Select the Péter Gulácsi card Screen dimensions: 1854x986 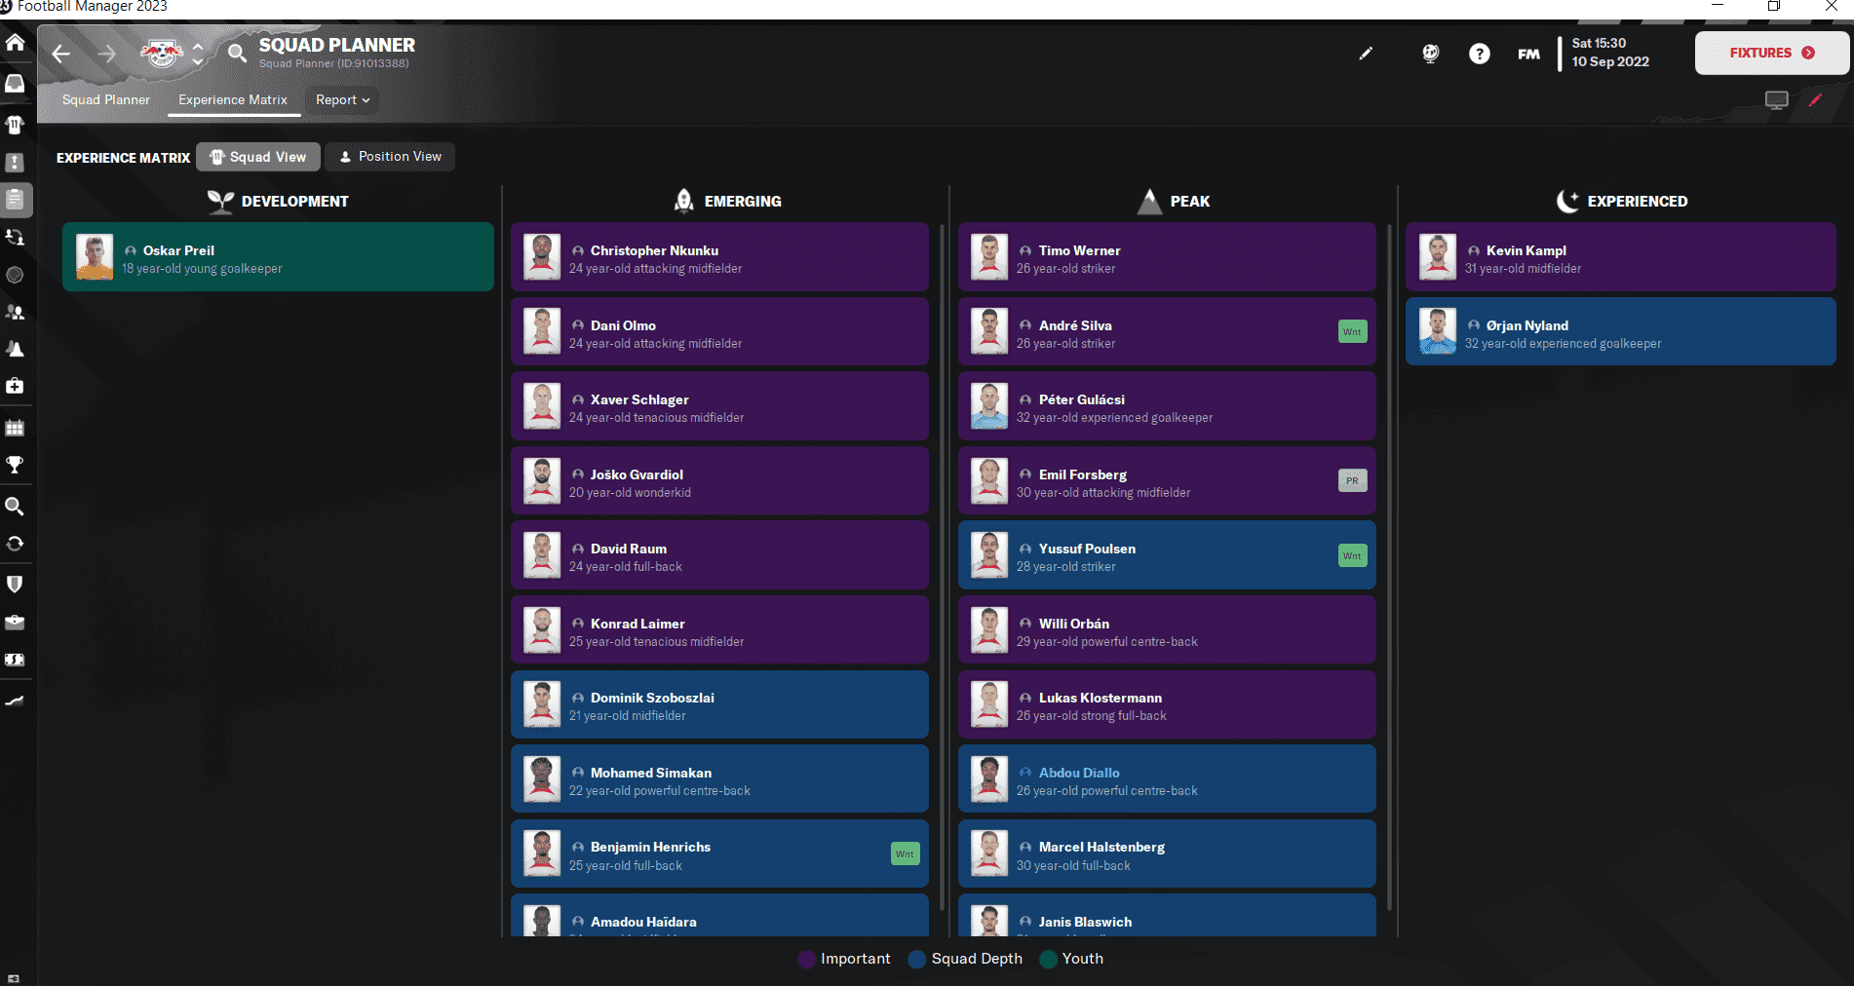pos(1167,406)
